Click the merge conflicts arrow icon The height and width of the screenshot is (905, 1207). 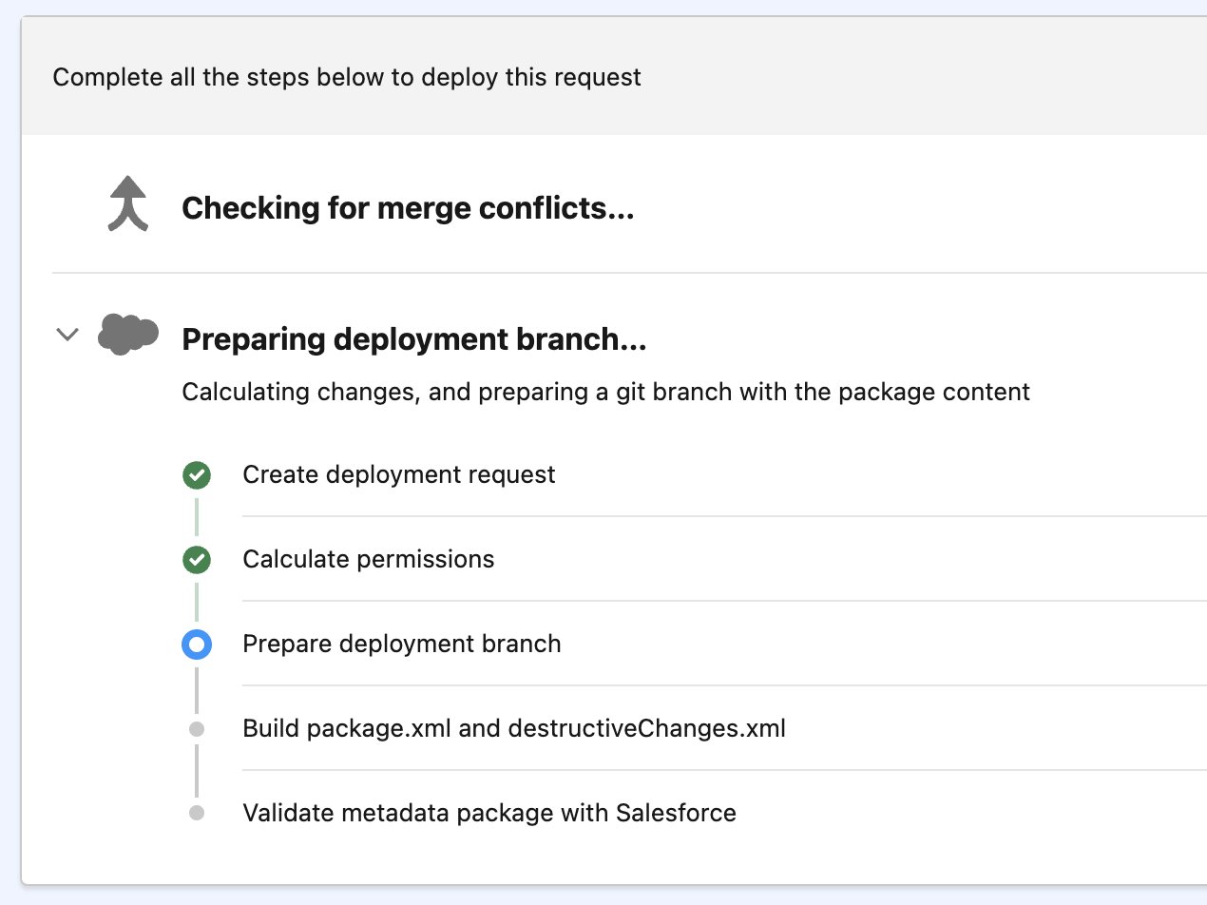[x=128, y=205]
